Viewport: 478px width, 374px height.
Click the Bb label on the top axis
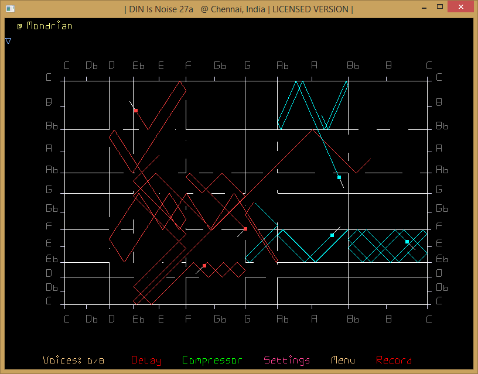(x=353, y=66)
